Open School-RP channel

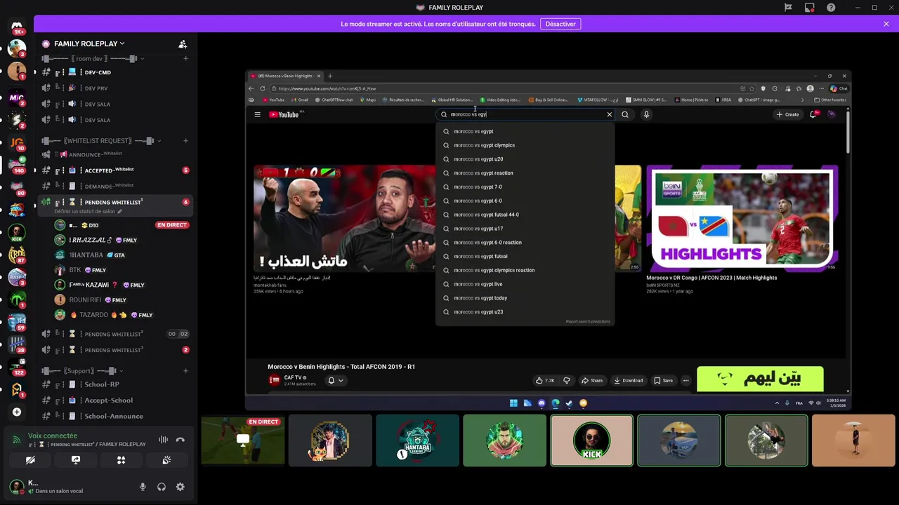(115, 384)
